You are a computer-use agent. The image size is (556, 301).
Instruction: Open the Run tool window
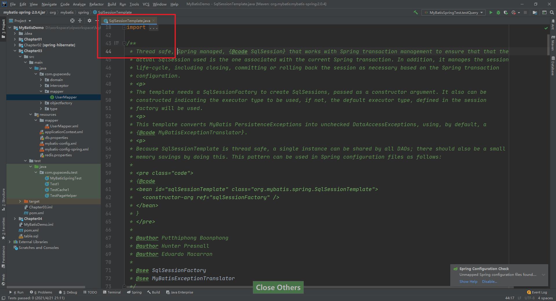tap(16, 292)
